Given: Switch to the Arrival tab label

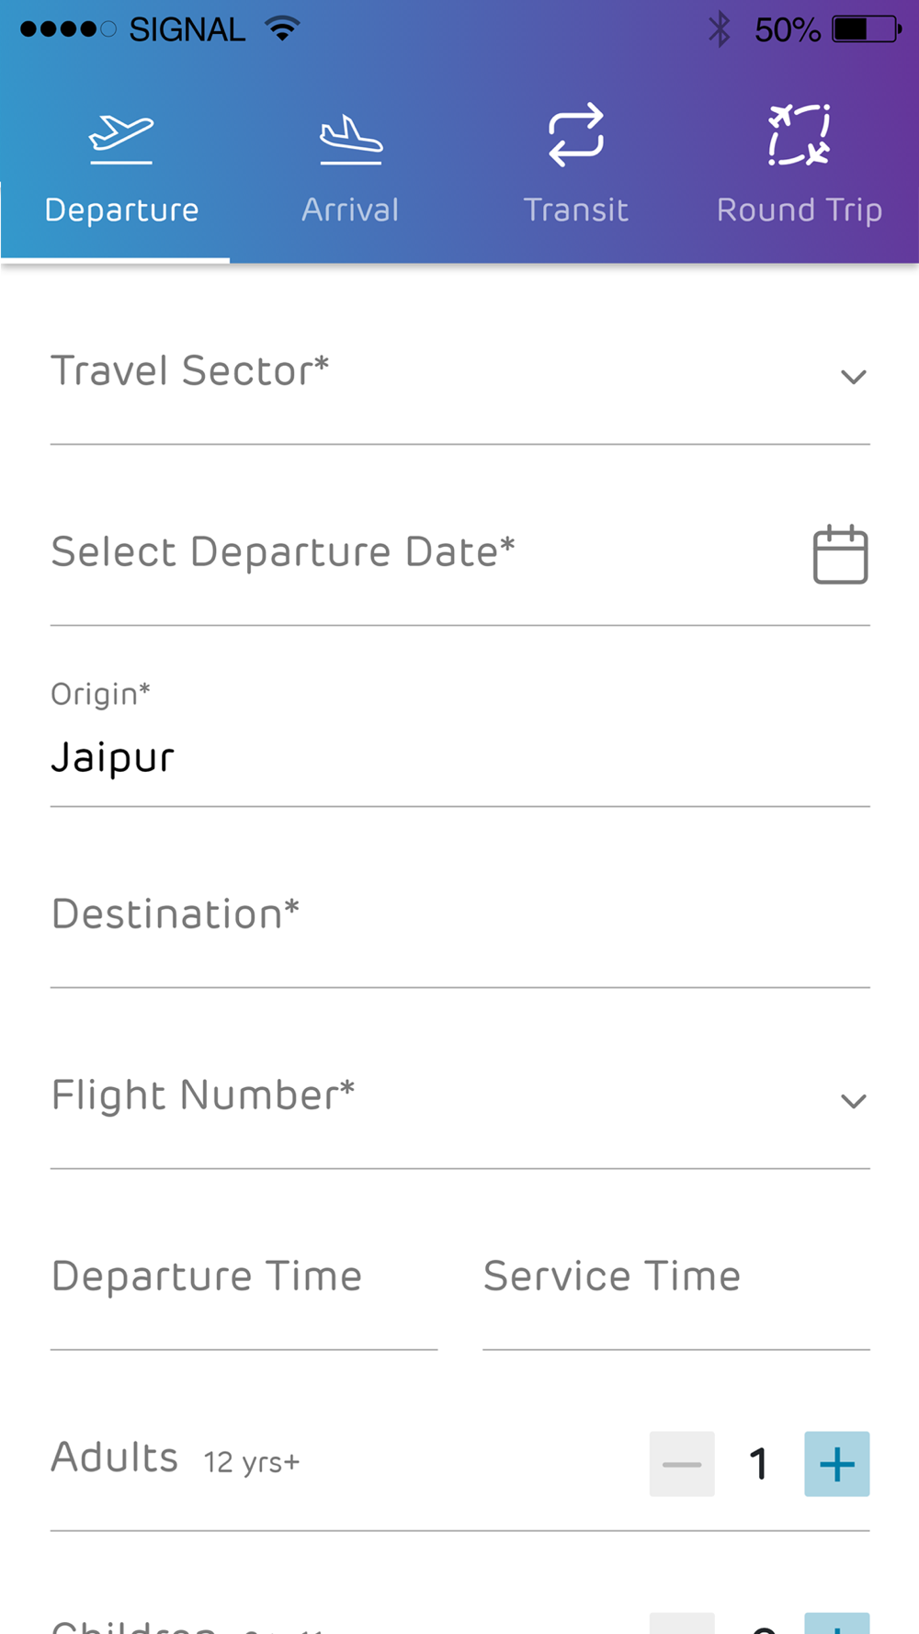Looking at the screenshot, I should (x=351, y=210).
